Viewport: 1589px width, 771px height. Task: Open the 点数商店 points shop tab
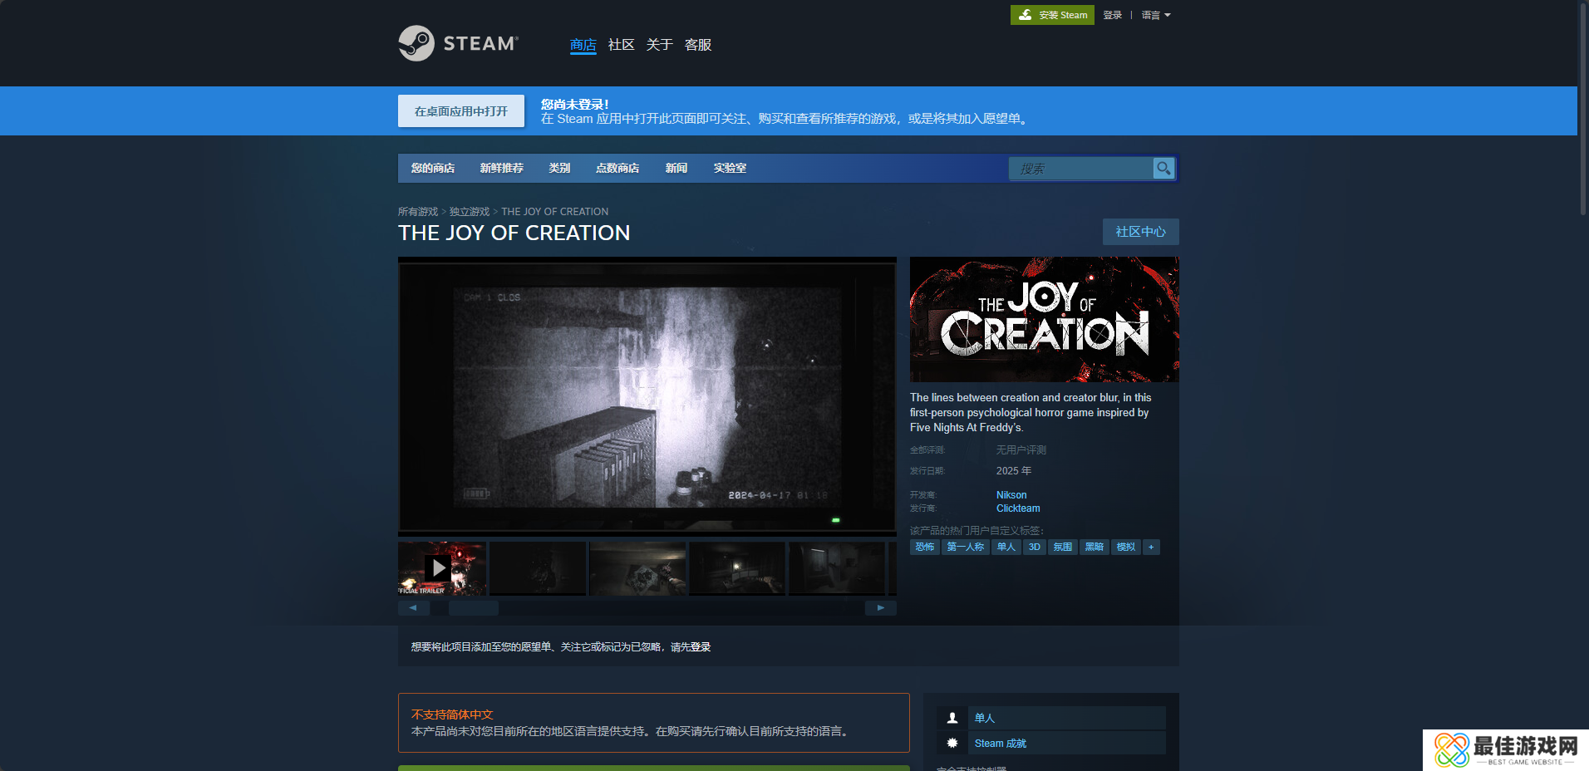coord(617,168)
